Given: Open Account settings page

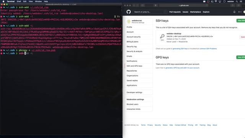Looking at the screenshot, I should click(x=139, y=32).
